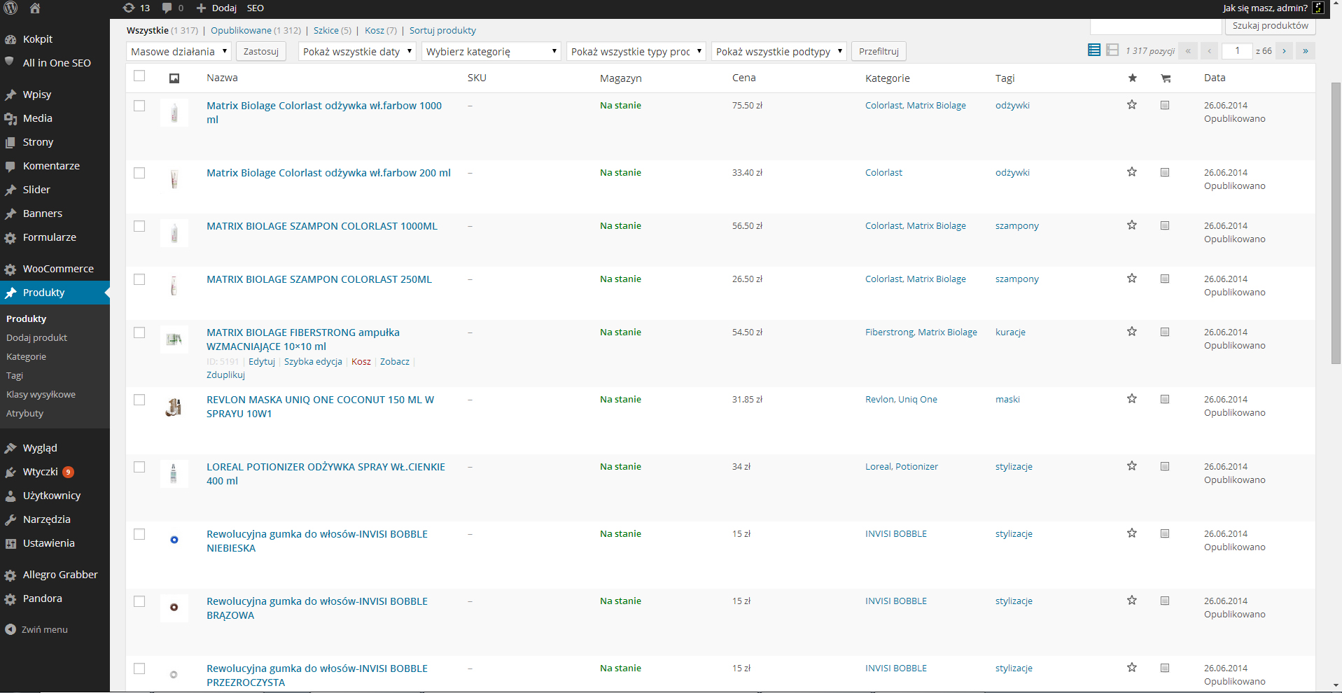The height and width of the screenshot is (693, 1342).
Task: Check MATRIX BIOLAGE FIBERSTRONG ampułka row
Action: point(139,332)
